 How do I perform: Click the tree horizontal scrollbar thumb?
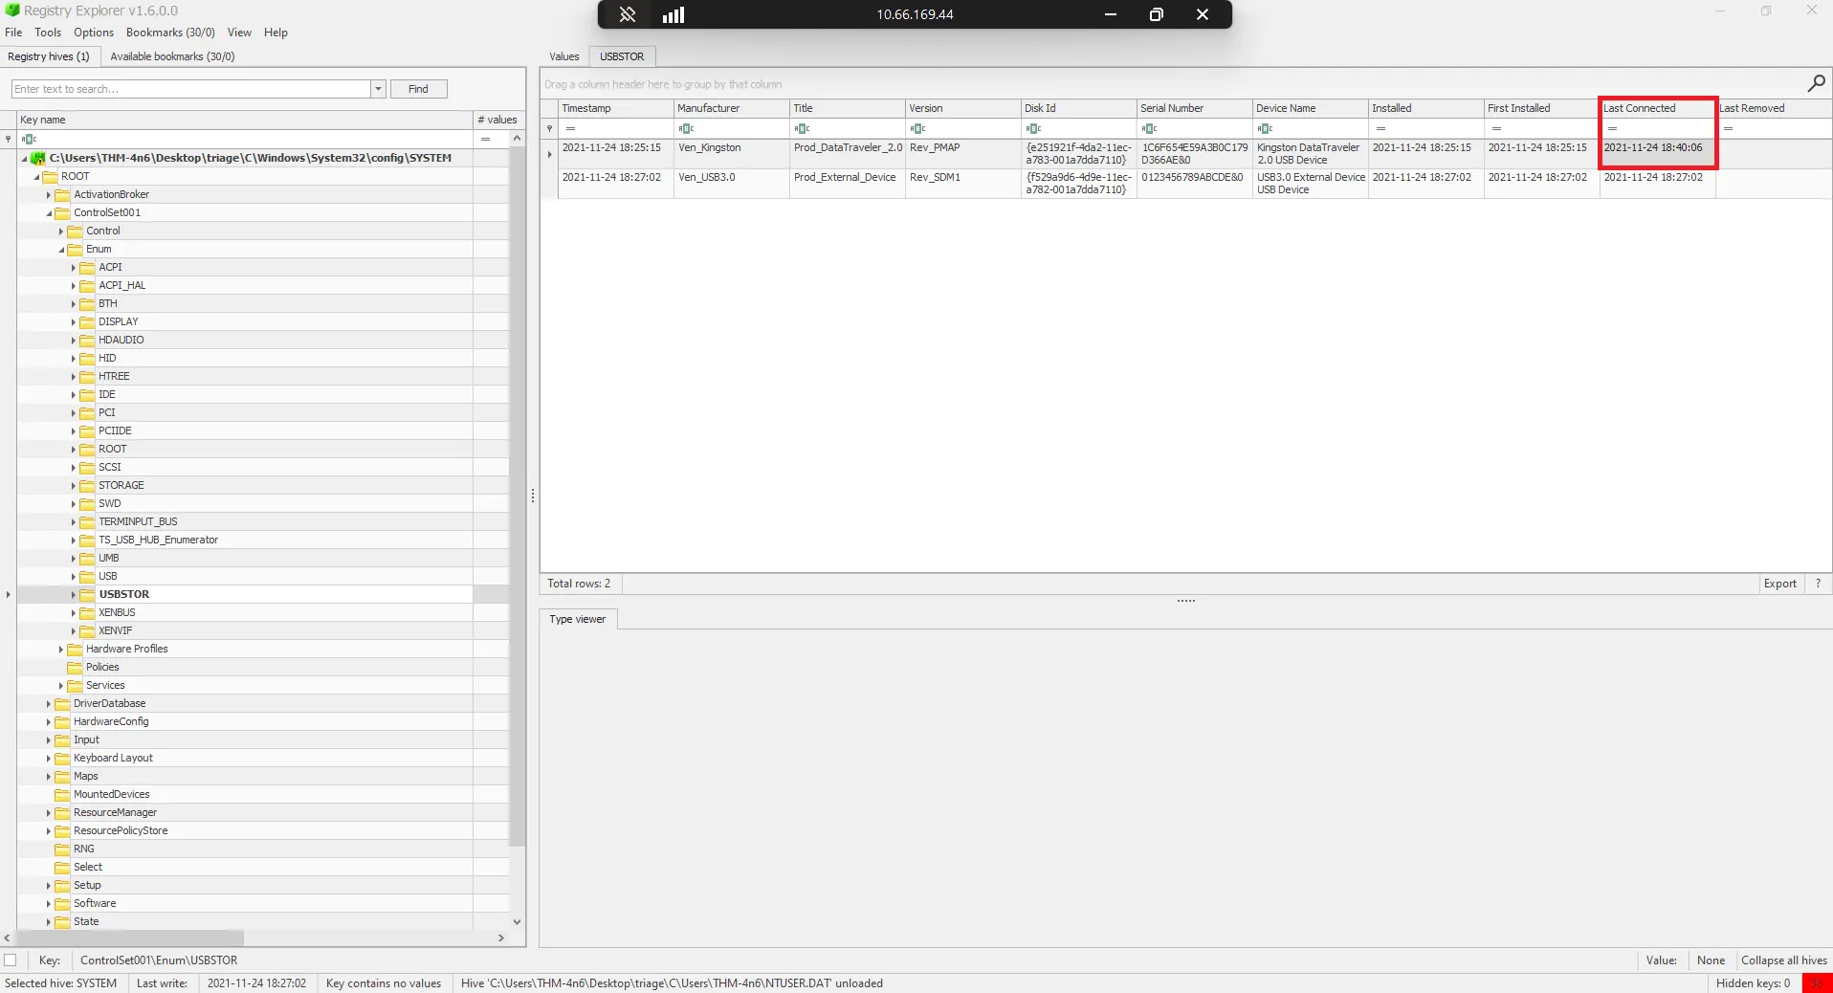coord(130,938)
